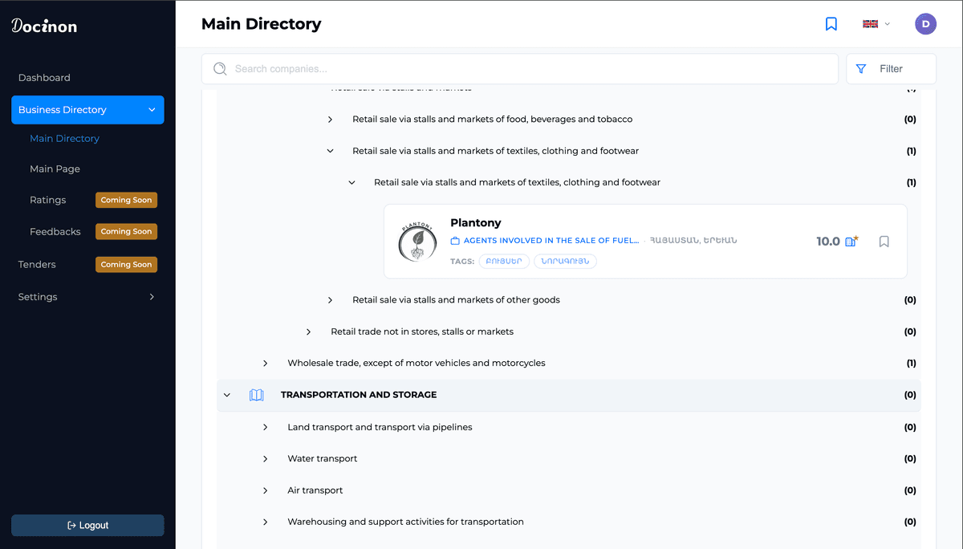Screen dimensions: 963x549
Task: Expand Water transport category
Action: coord(266,459)
